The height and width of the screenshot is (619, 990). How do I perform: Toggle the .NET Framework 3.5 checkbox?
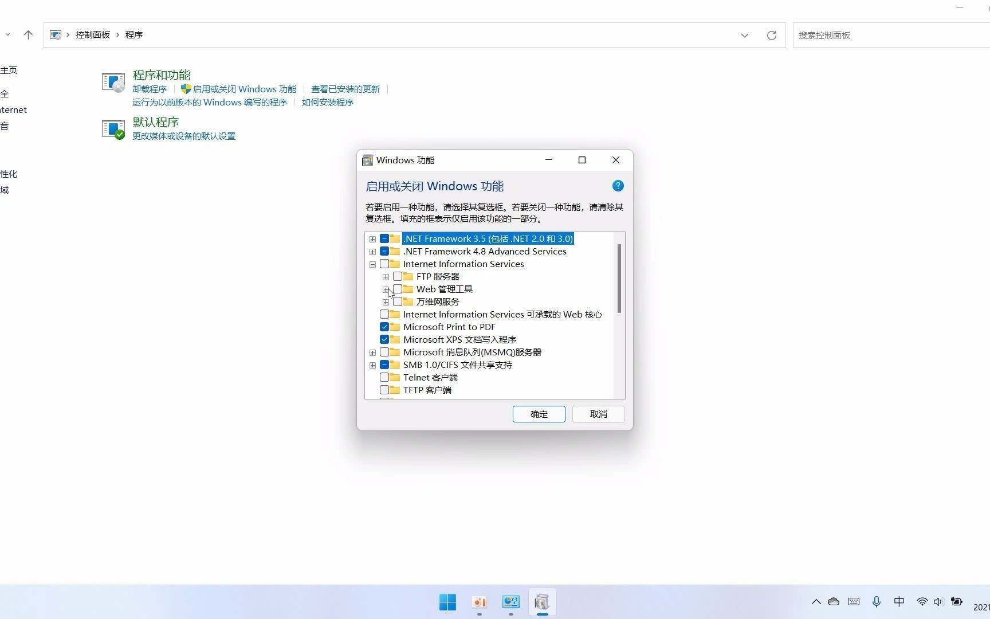click(384, 238)
